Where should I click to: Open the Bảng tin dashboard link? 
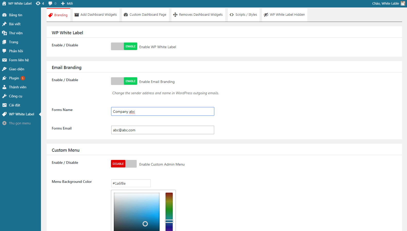[x=20, y=15]
